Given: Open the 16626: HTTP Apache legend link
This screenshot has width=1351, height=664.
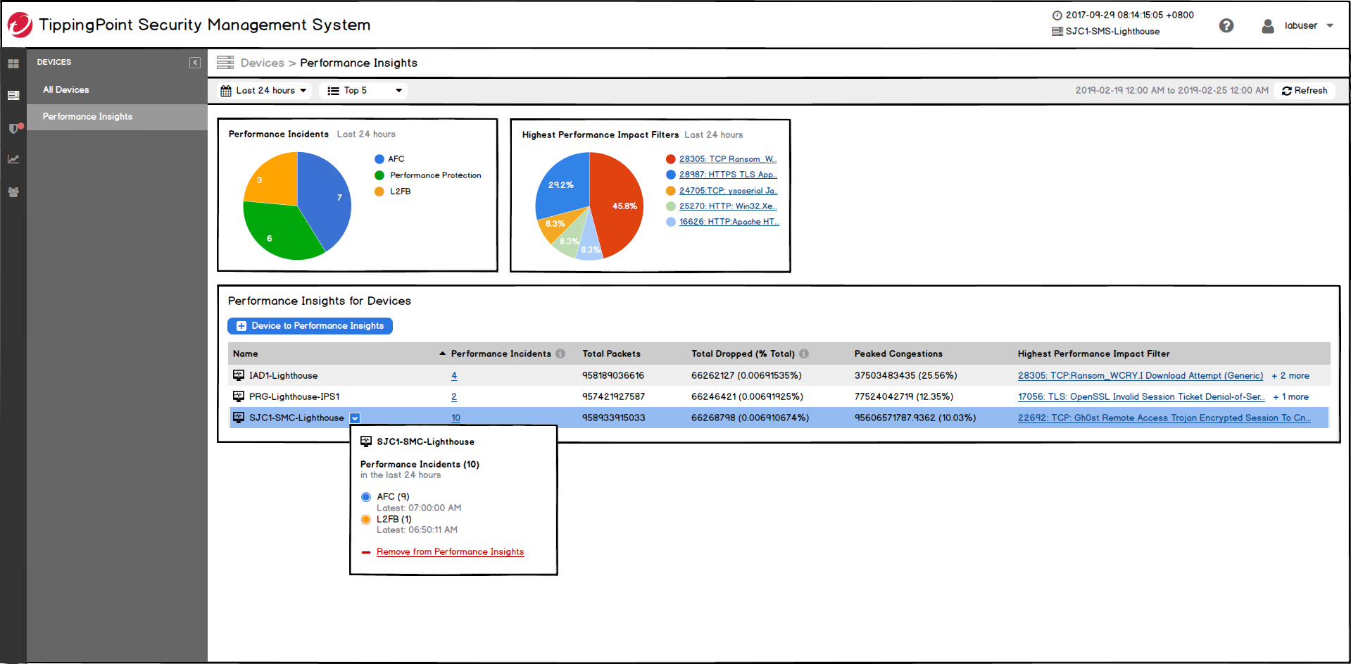Looking at the screenshot, I should [x=729, y=222].
